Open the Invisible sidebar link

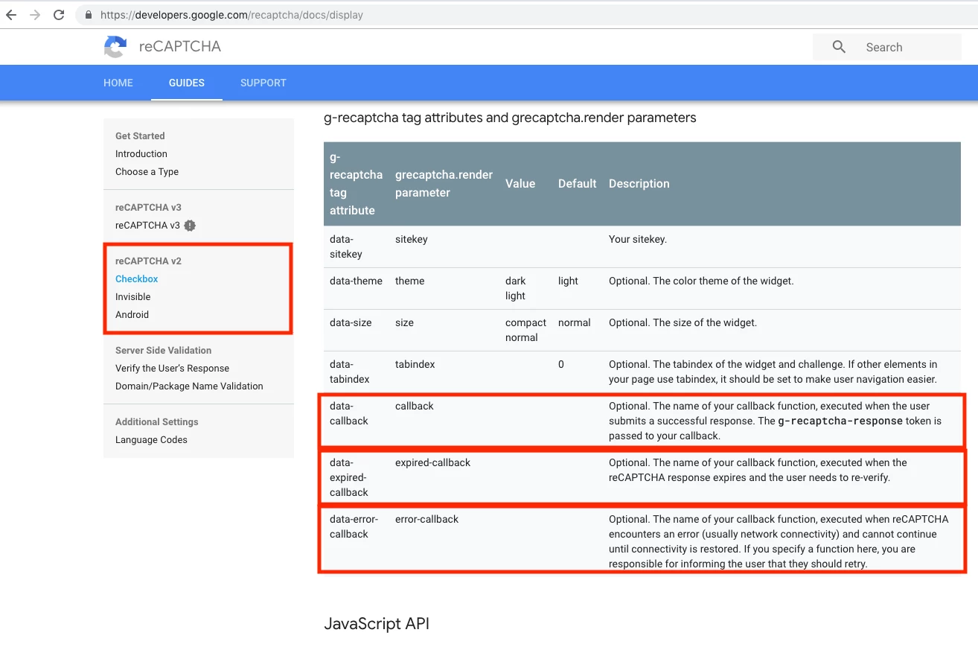click(133, 297)
